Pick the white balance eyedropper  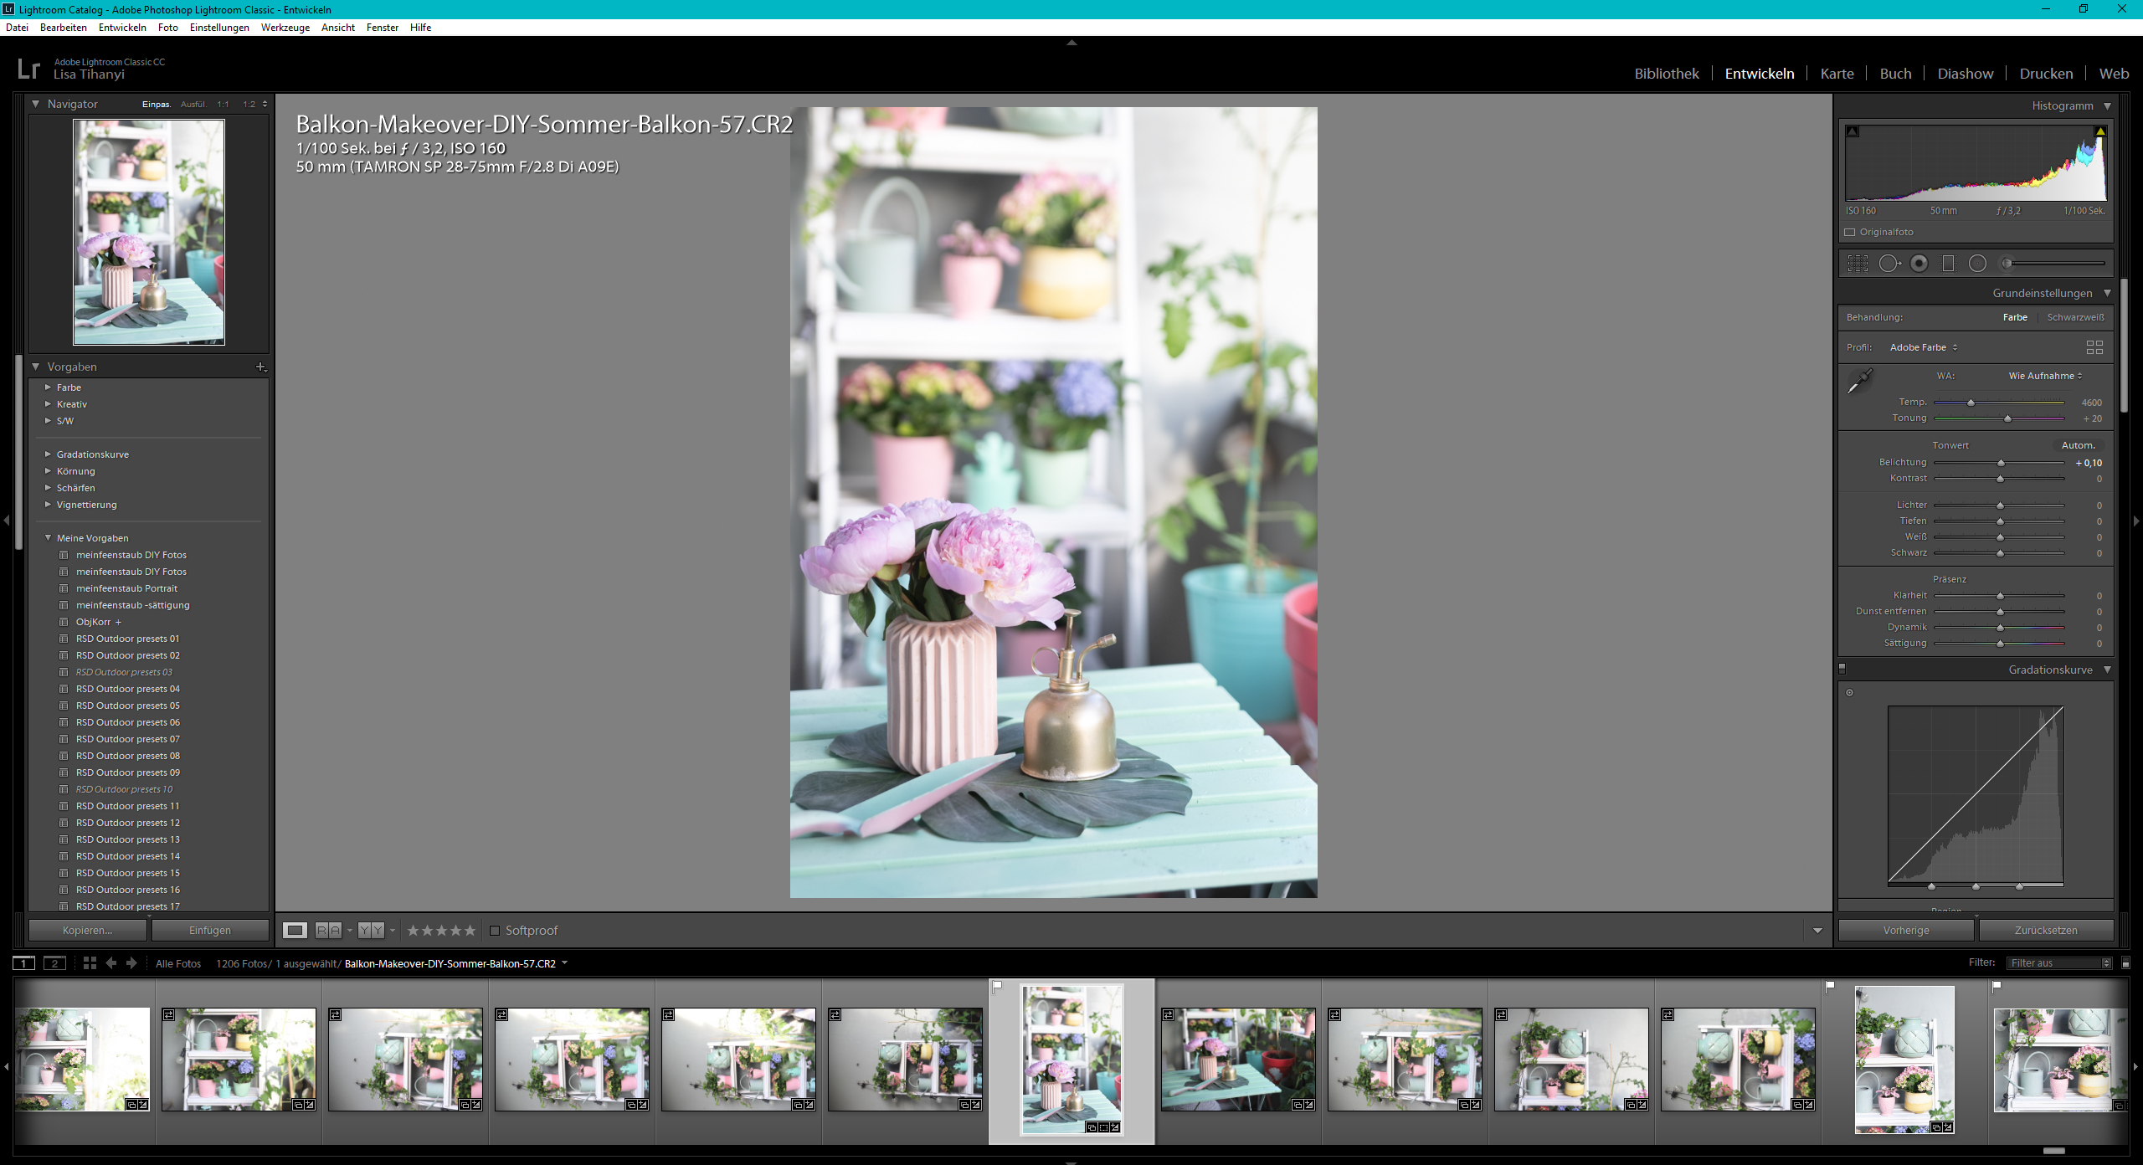[x=1859, y=382]
